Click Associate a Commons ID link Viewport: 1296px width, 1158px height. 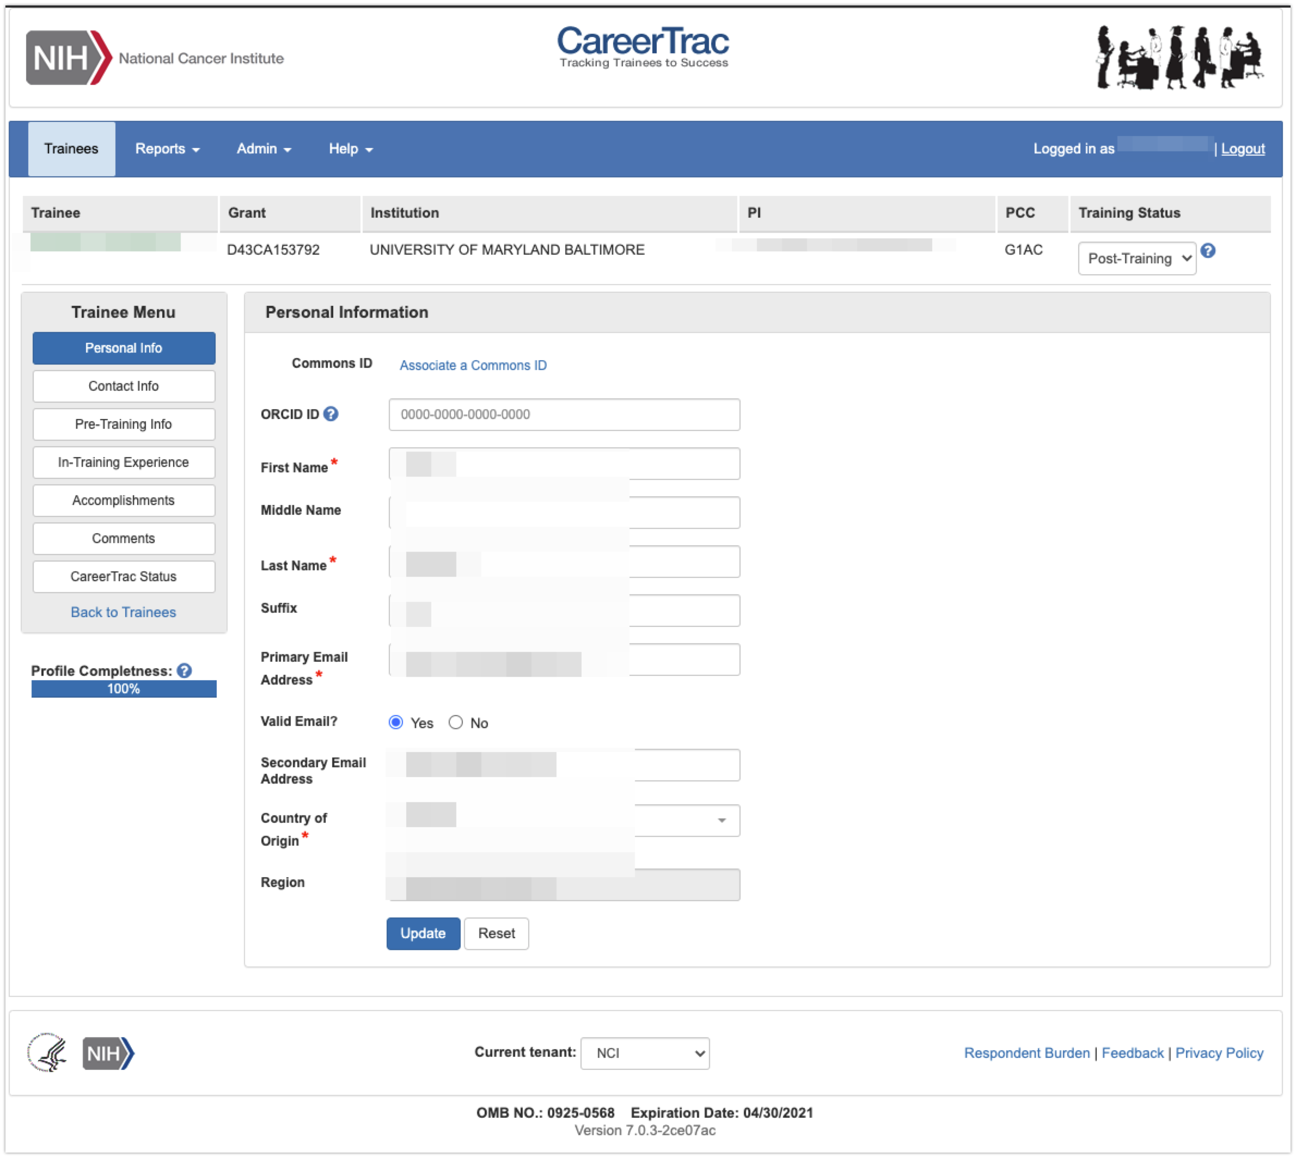[473, 365]
